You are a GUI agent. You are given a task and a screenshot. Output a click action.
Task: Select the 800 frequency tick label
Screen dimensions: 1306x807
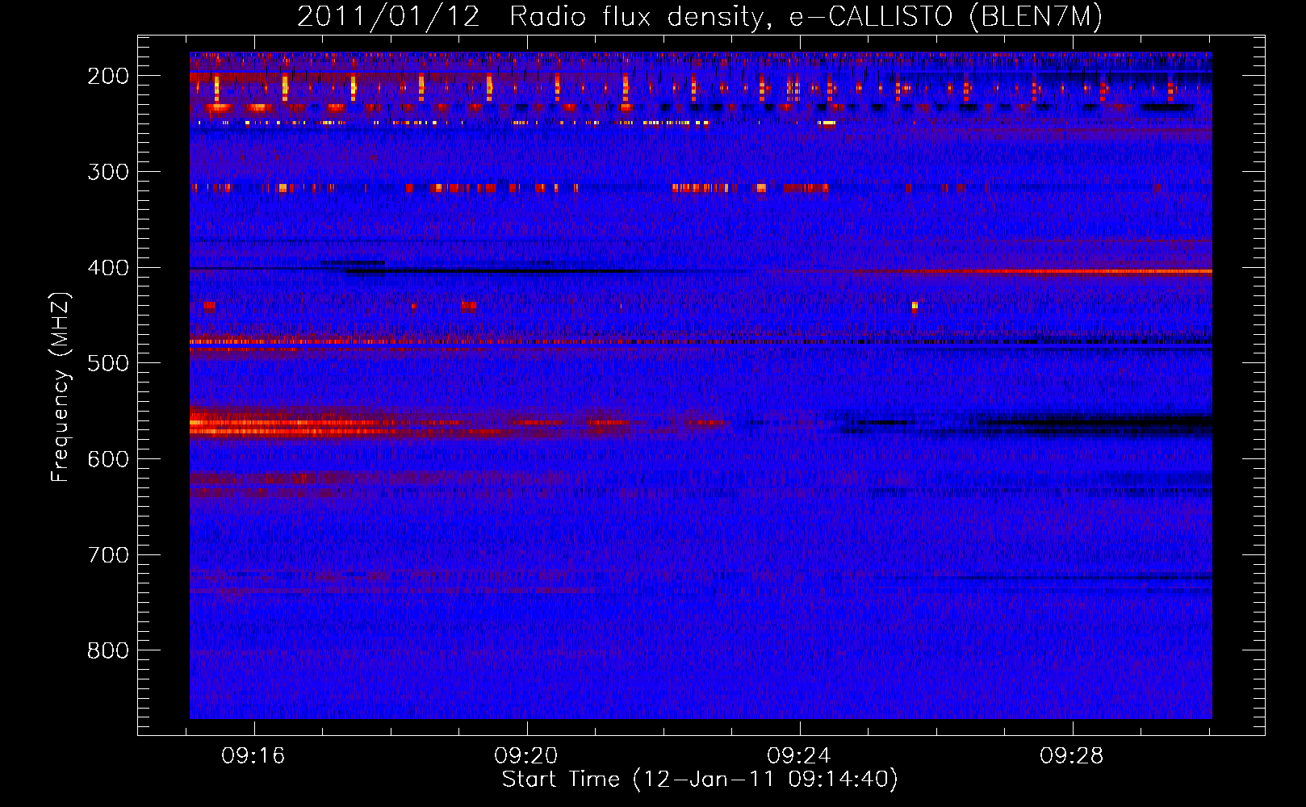click(107, 650)
